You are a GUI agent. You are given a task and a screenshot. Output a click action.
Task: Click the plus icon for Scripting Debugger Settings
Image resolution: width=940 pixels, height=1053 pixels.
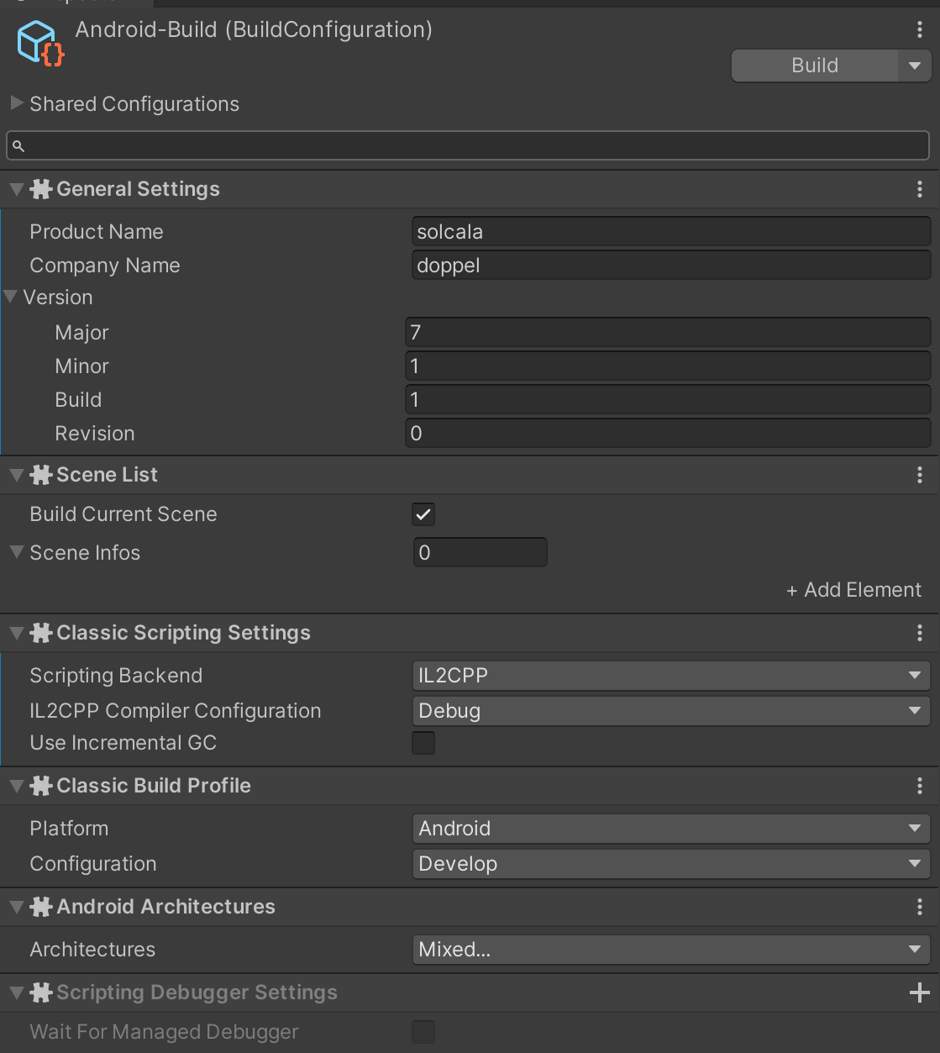coord(920,992)
